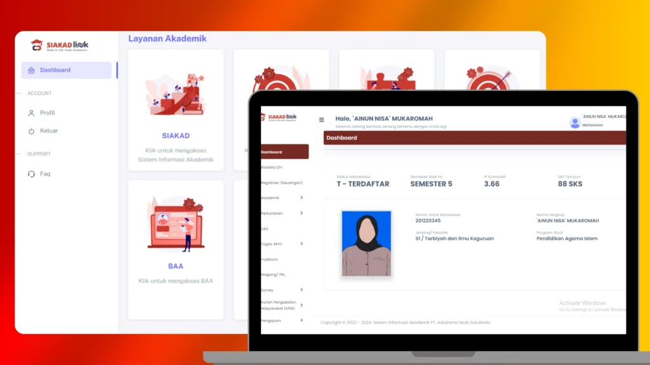Click the hamburger menu icon in laptop screen
This screenshot has width=650, height=365.
[322, 120]
